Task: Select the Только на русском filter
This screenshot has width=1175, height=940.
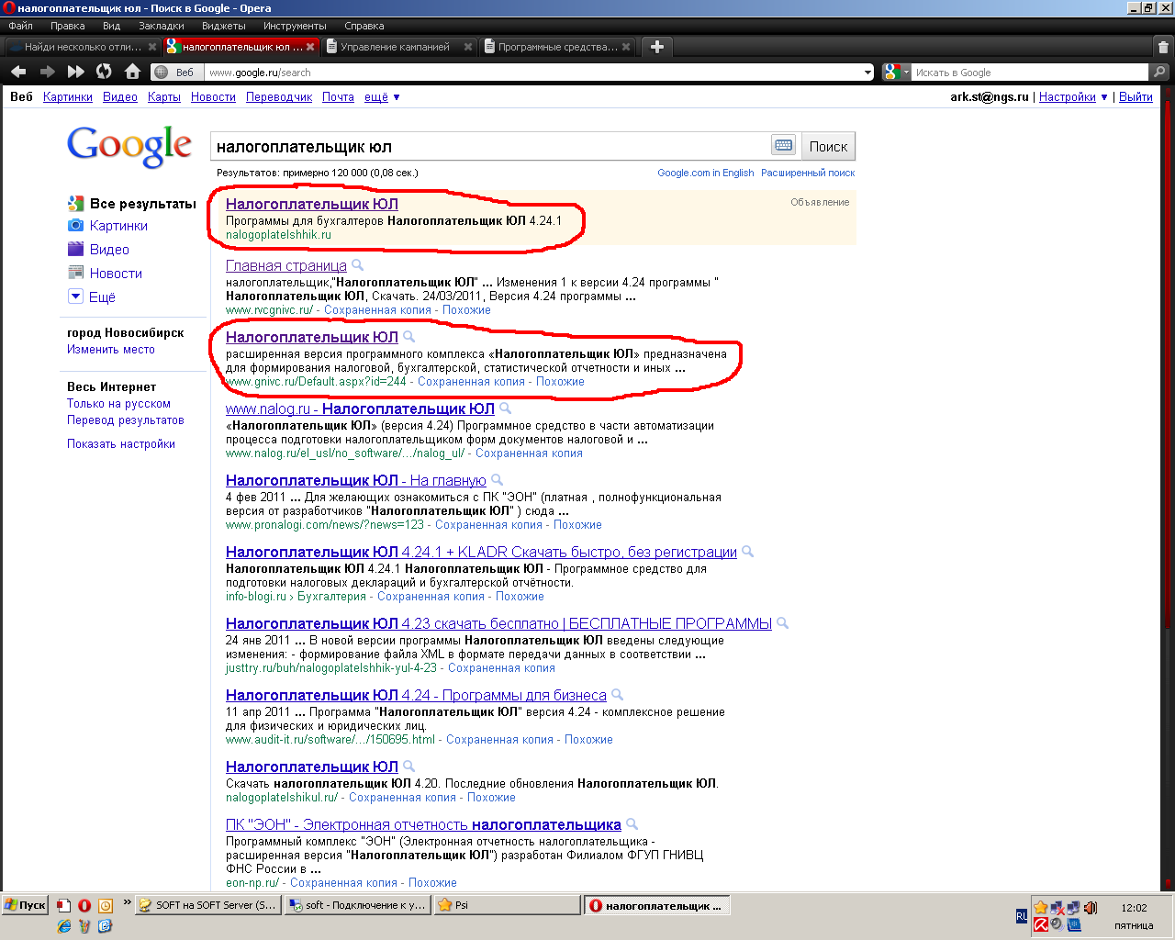Action: 118,404
